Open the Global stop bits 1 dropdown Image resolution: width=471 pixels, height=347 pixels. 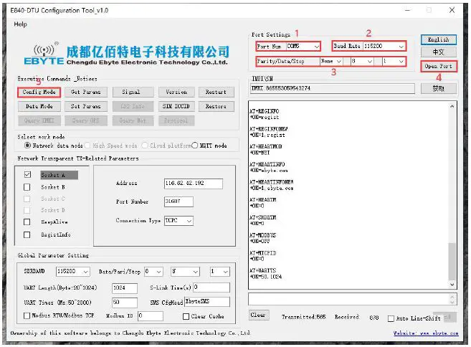(220, 272)
